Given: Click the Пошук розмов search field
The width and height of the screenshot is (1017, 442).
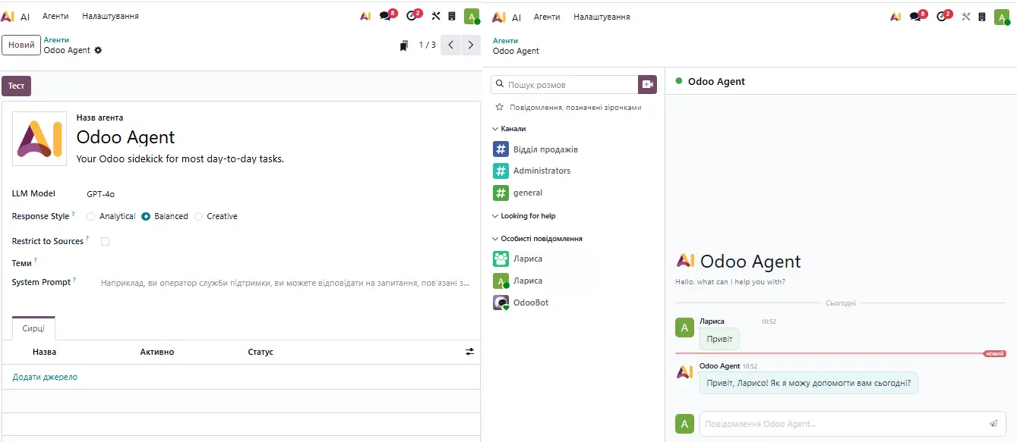Looking at the screenshot, I should click(x=564, y=85).
